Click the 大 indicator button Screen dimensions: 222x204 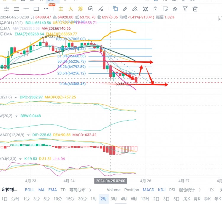tap(71, 9)
